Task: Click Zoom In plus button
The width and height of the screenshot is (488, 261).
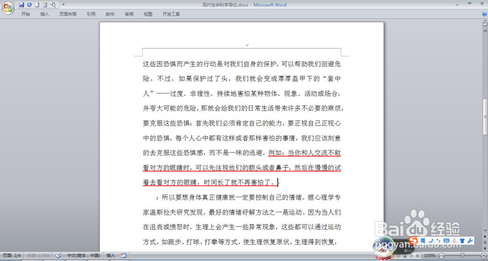Action: 484,256
